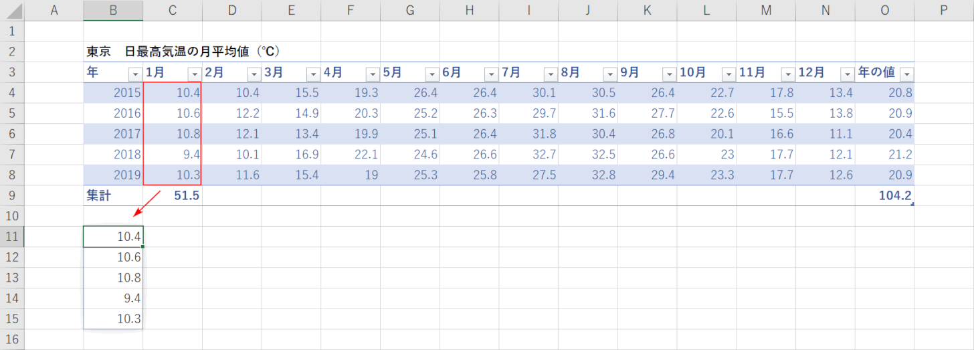Open the 2月 column filter dropdown
The height and width of the screenshot is (350, 974).
click(254, 74)
